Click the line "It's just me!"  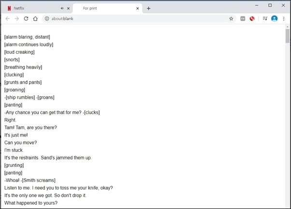(16, 135)
